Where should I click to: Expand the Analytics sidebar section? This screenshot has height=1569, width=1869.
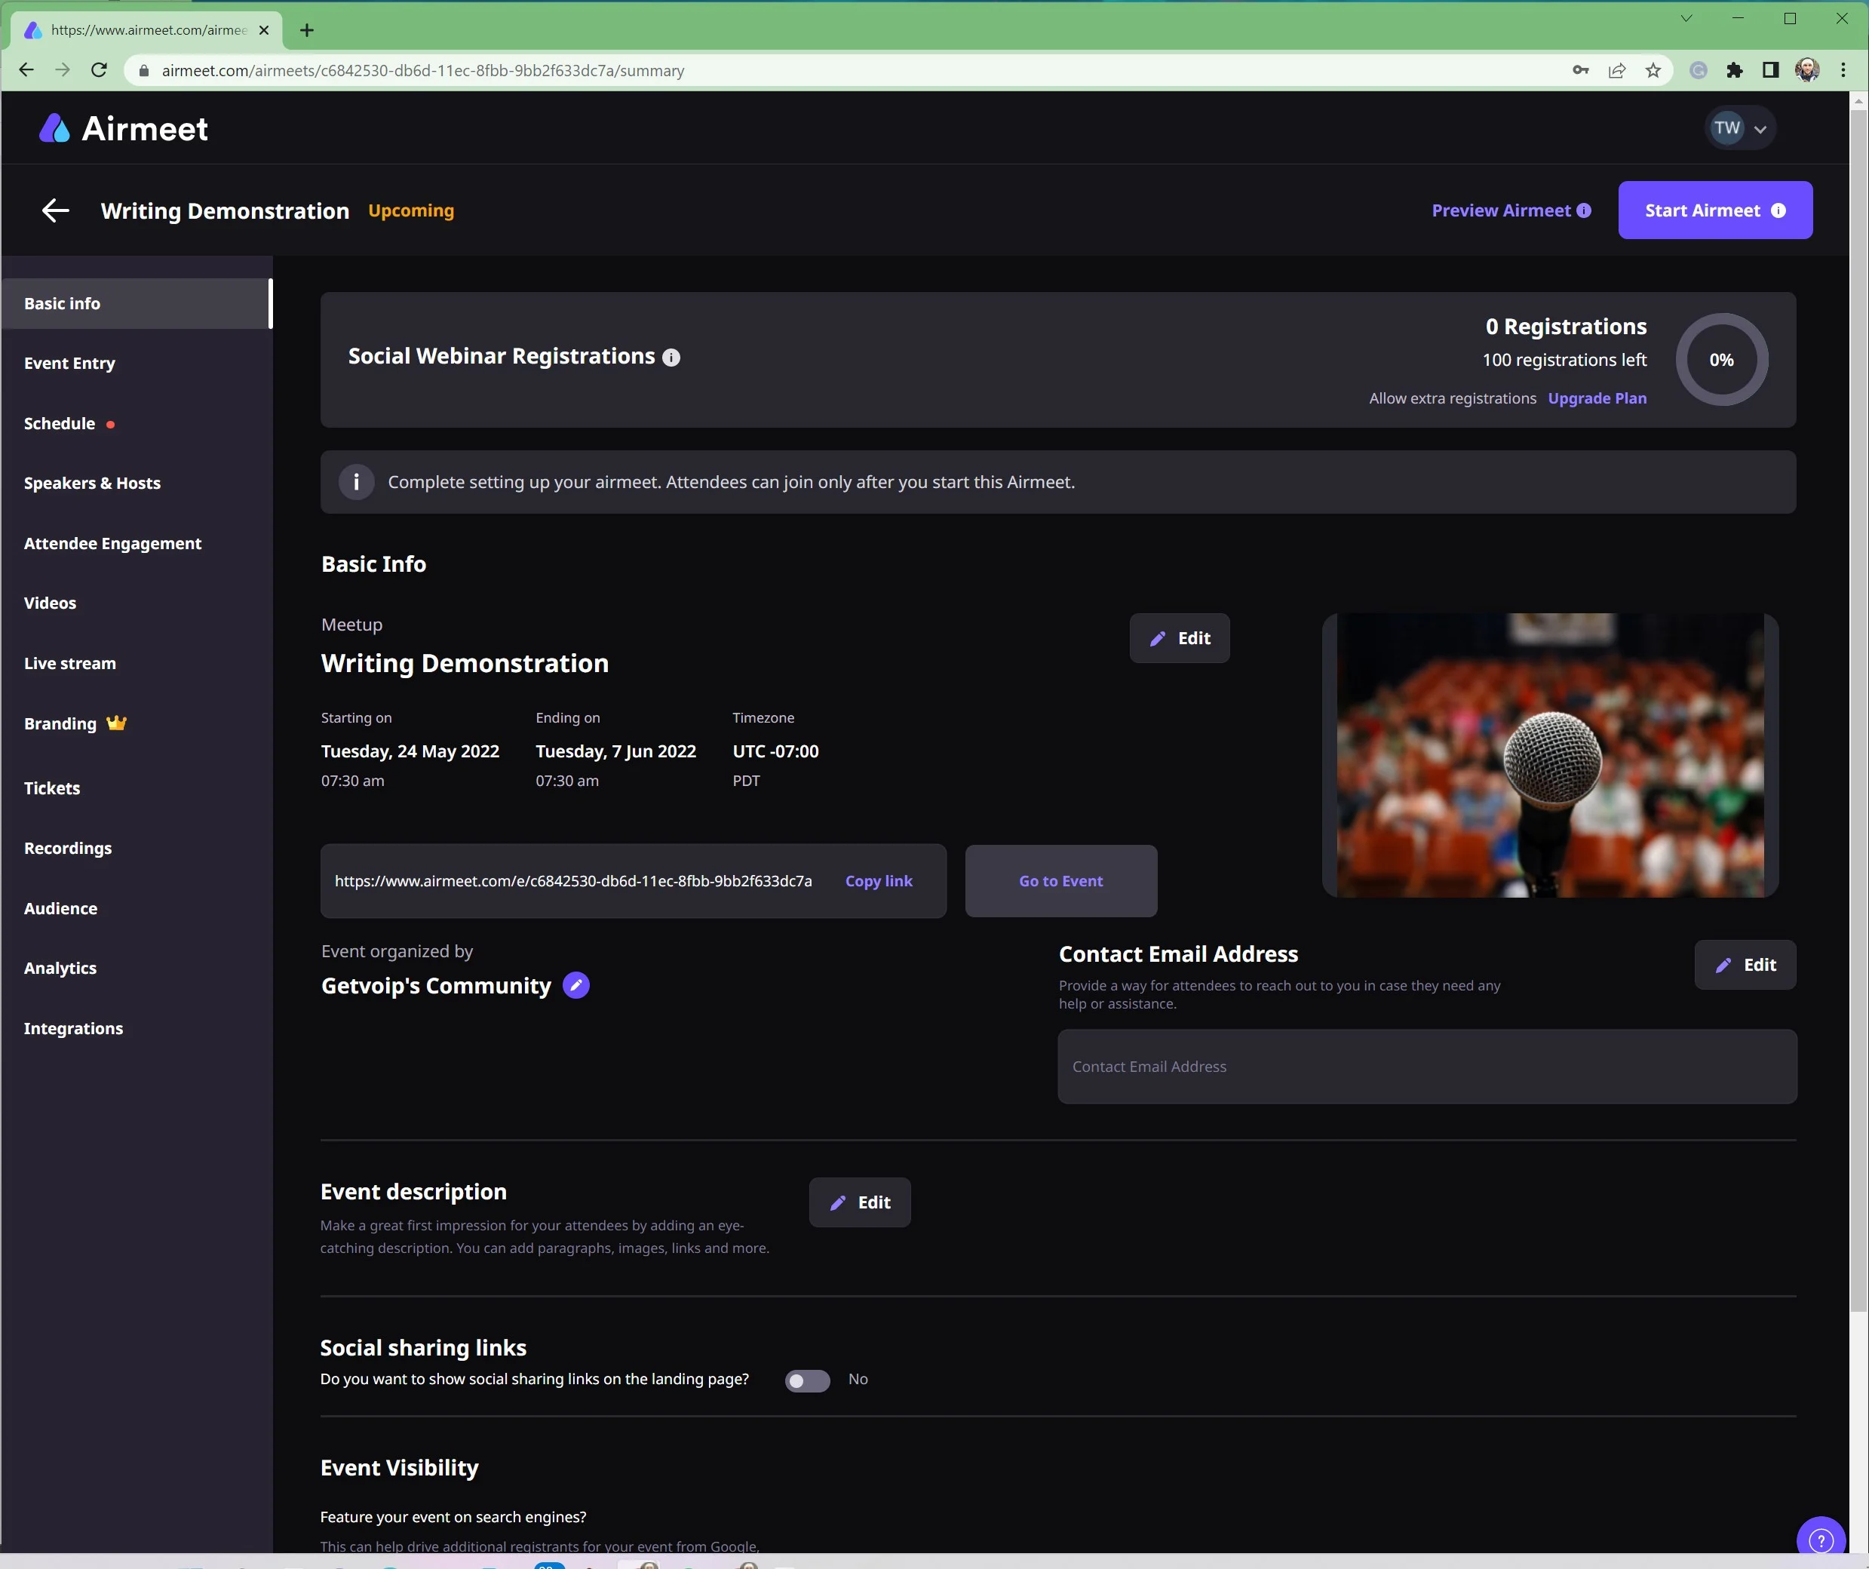(x=59, y=966)
